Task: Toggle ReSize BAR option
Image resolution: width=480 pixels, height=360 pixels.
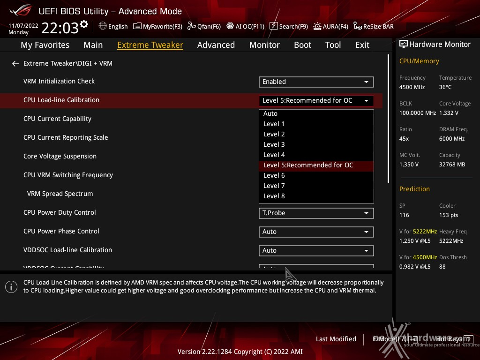Action: pos(373,26)
